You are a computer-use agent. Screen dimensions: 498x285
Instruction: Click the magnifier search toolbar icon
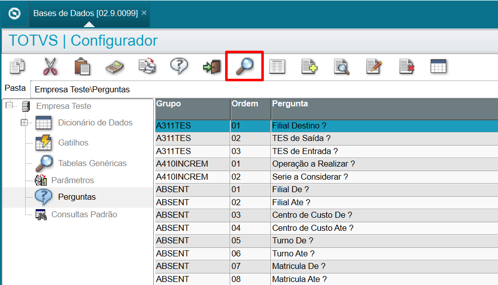(245, 66)
